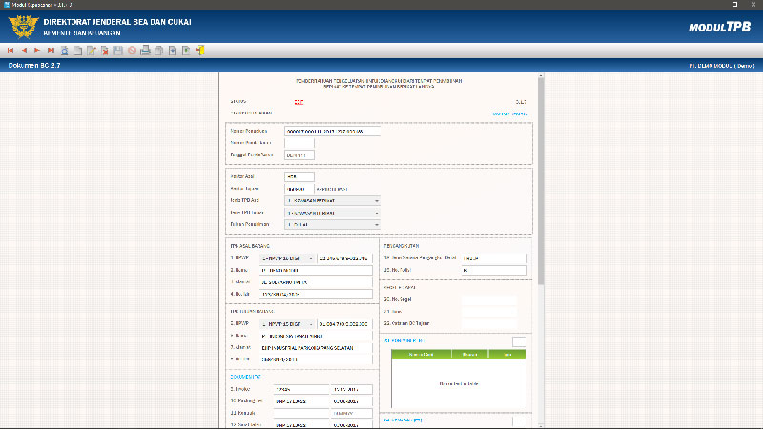Go to the first record
Image resolution: width=763 pixels, height=430 pixels.
(10, 51)
